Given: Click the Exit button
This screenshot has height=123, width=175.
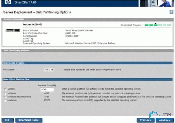Looking at the screenshot, I should click(x=8, y=120).
